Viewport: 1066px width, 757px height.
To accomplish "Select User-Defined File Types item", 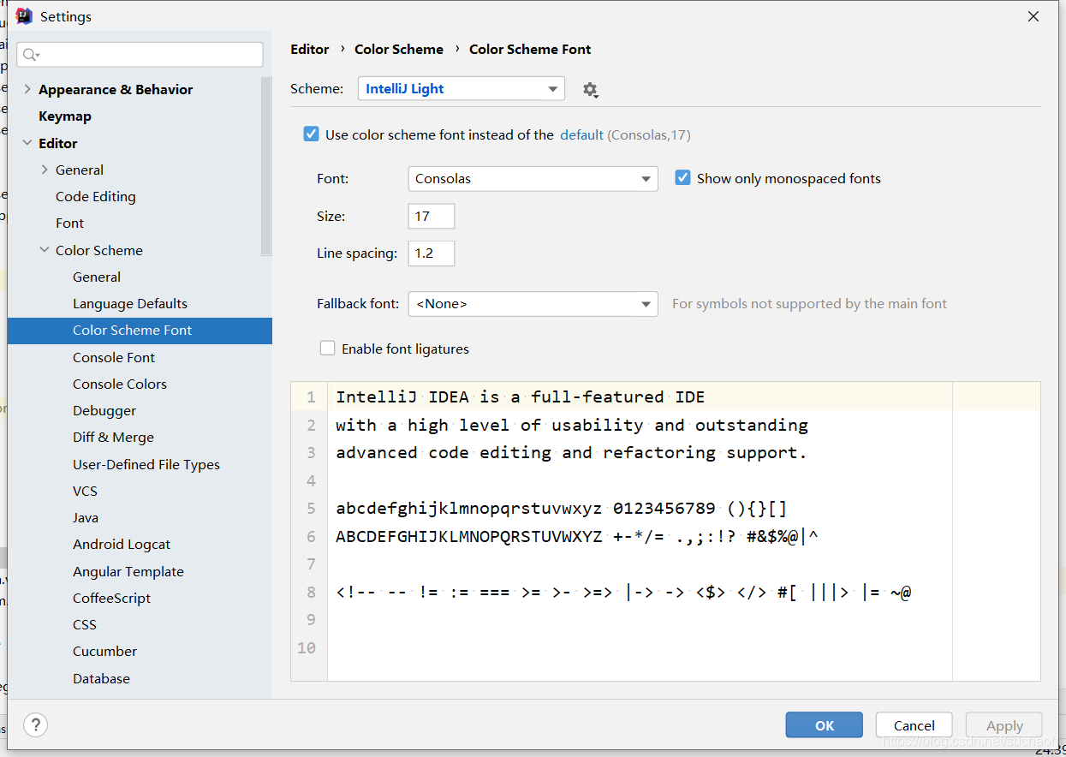I will click(146, 465).
